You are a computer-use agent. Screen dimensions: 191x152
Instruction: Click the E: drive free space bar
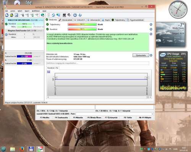[24, 63]
